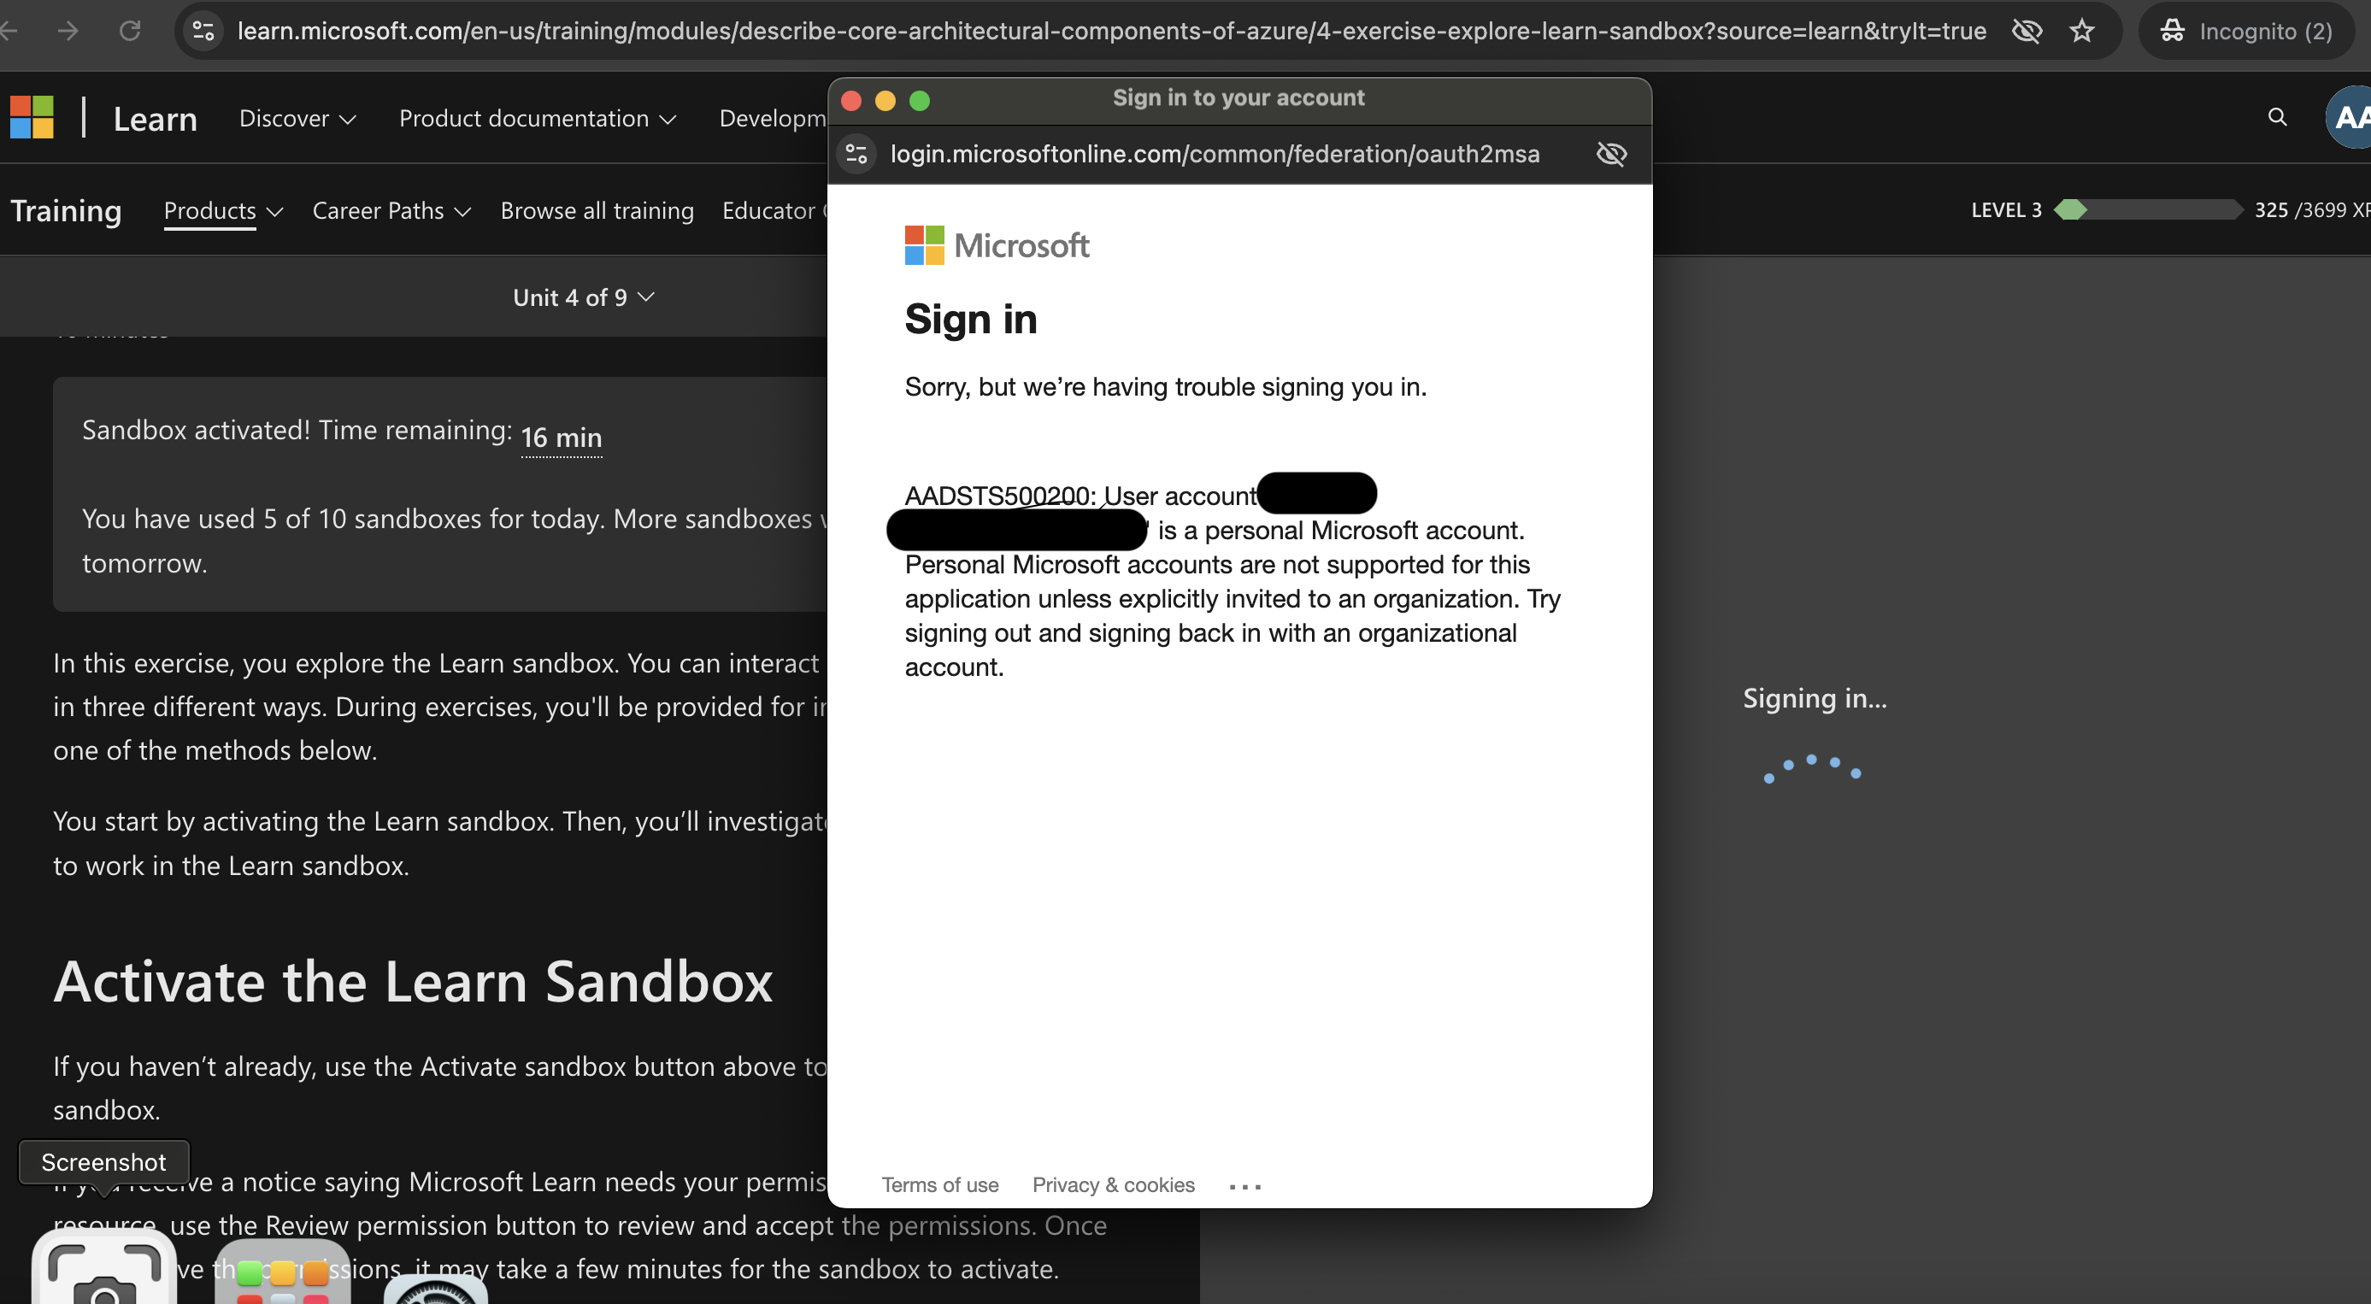The image size is (2371, 1304).
Task: Reload the page with refresh icon
Action: (x=130, y=32)
